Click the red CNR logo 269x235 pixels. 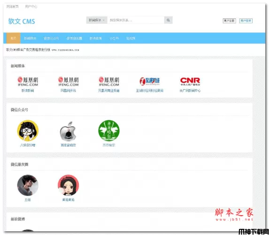pos(190,81)
